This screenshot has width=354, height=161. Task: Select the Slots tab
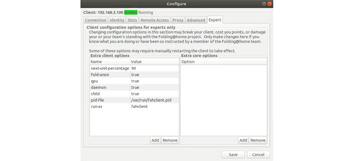coord(132,20)
